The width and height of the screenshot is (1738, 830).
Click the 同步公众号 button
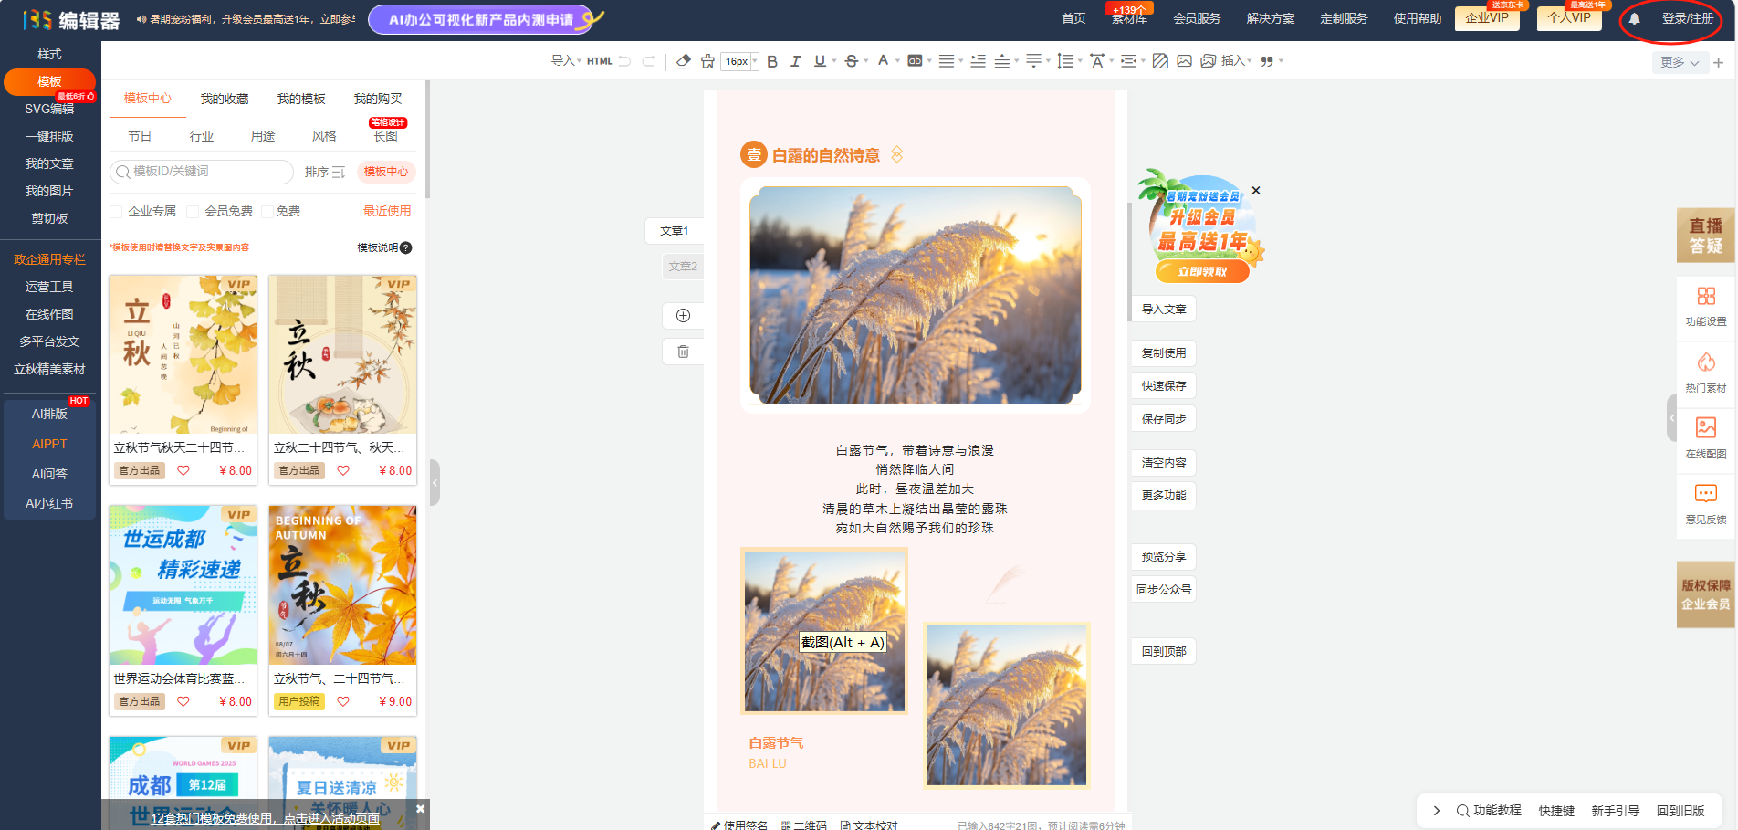tap(1163, 589)
